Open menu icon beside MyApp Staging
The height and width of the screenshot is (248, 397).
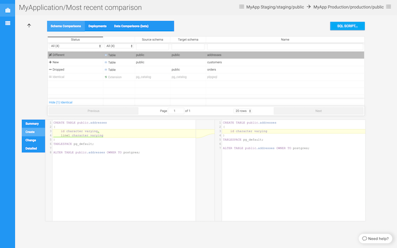point(242,7)
